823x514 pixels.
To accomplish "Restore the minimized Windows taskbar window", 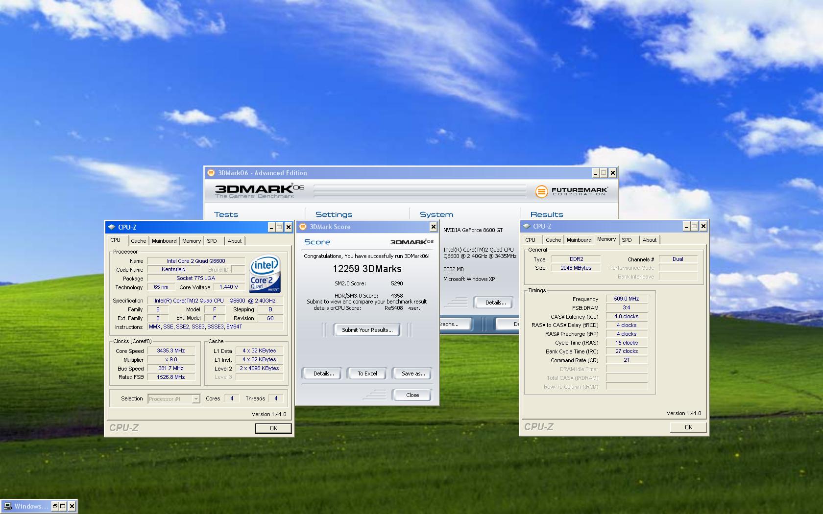I will click(55, 506).
